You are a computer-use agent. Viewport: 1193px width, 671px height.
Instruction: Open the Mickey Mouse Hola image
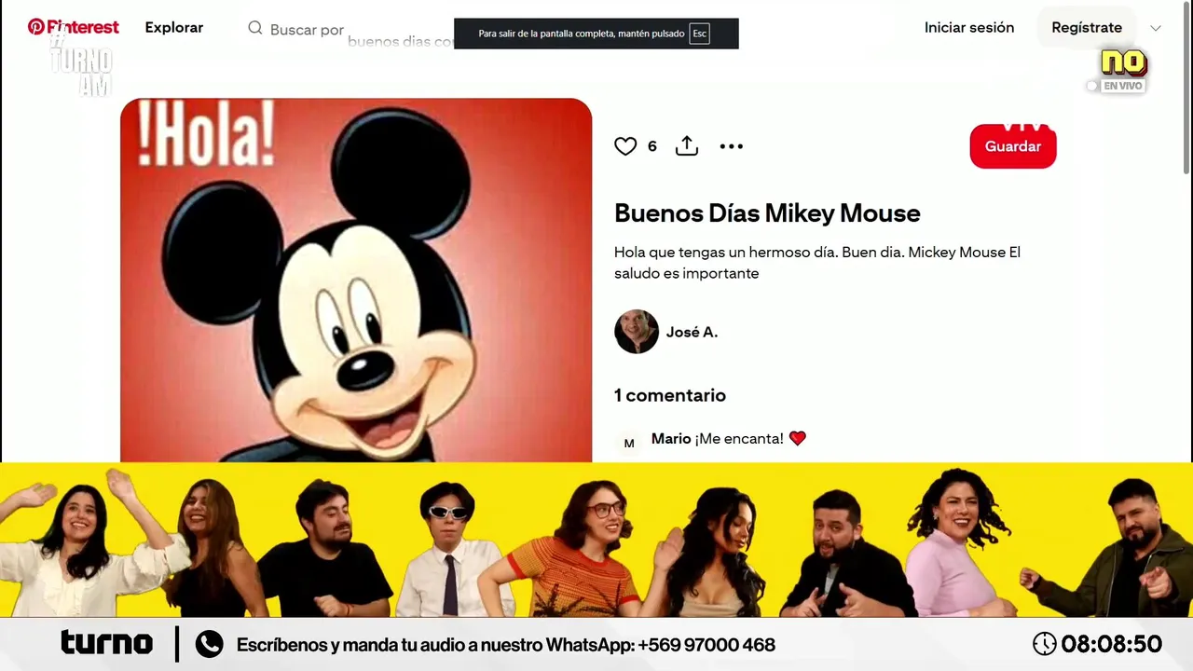click(356, 281)
